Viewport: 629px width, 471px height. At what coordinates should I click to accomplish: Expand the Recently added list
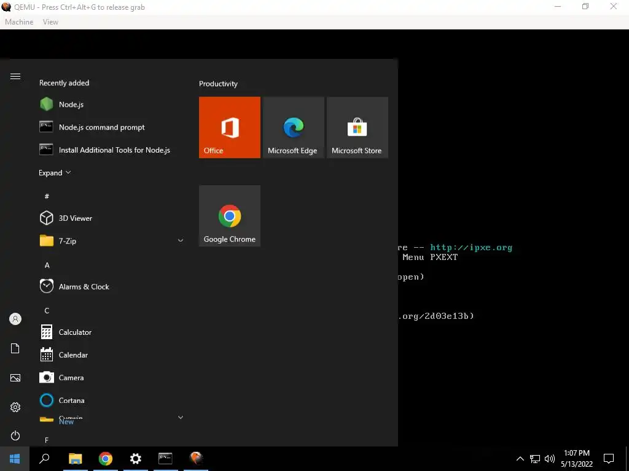[55, 173]
